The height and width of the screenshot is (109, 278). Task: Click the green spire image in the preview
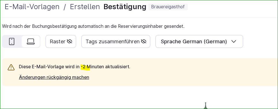[x=206, y=106]
